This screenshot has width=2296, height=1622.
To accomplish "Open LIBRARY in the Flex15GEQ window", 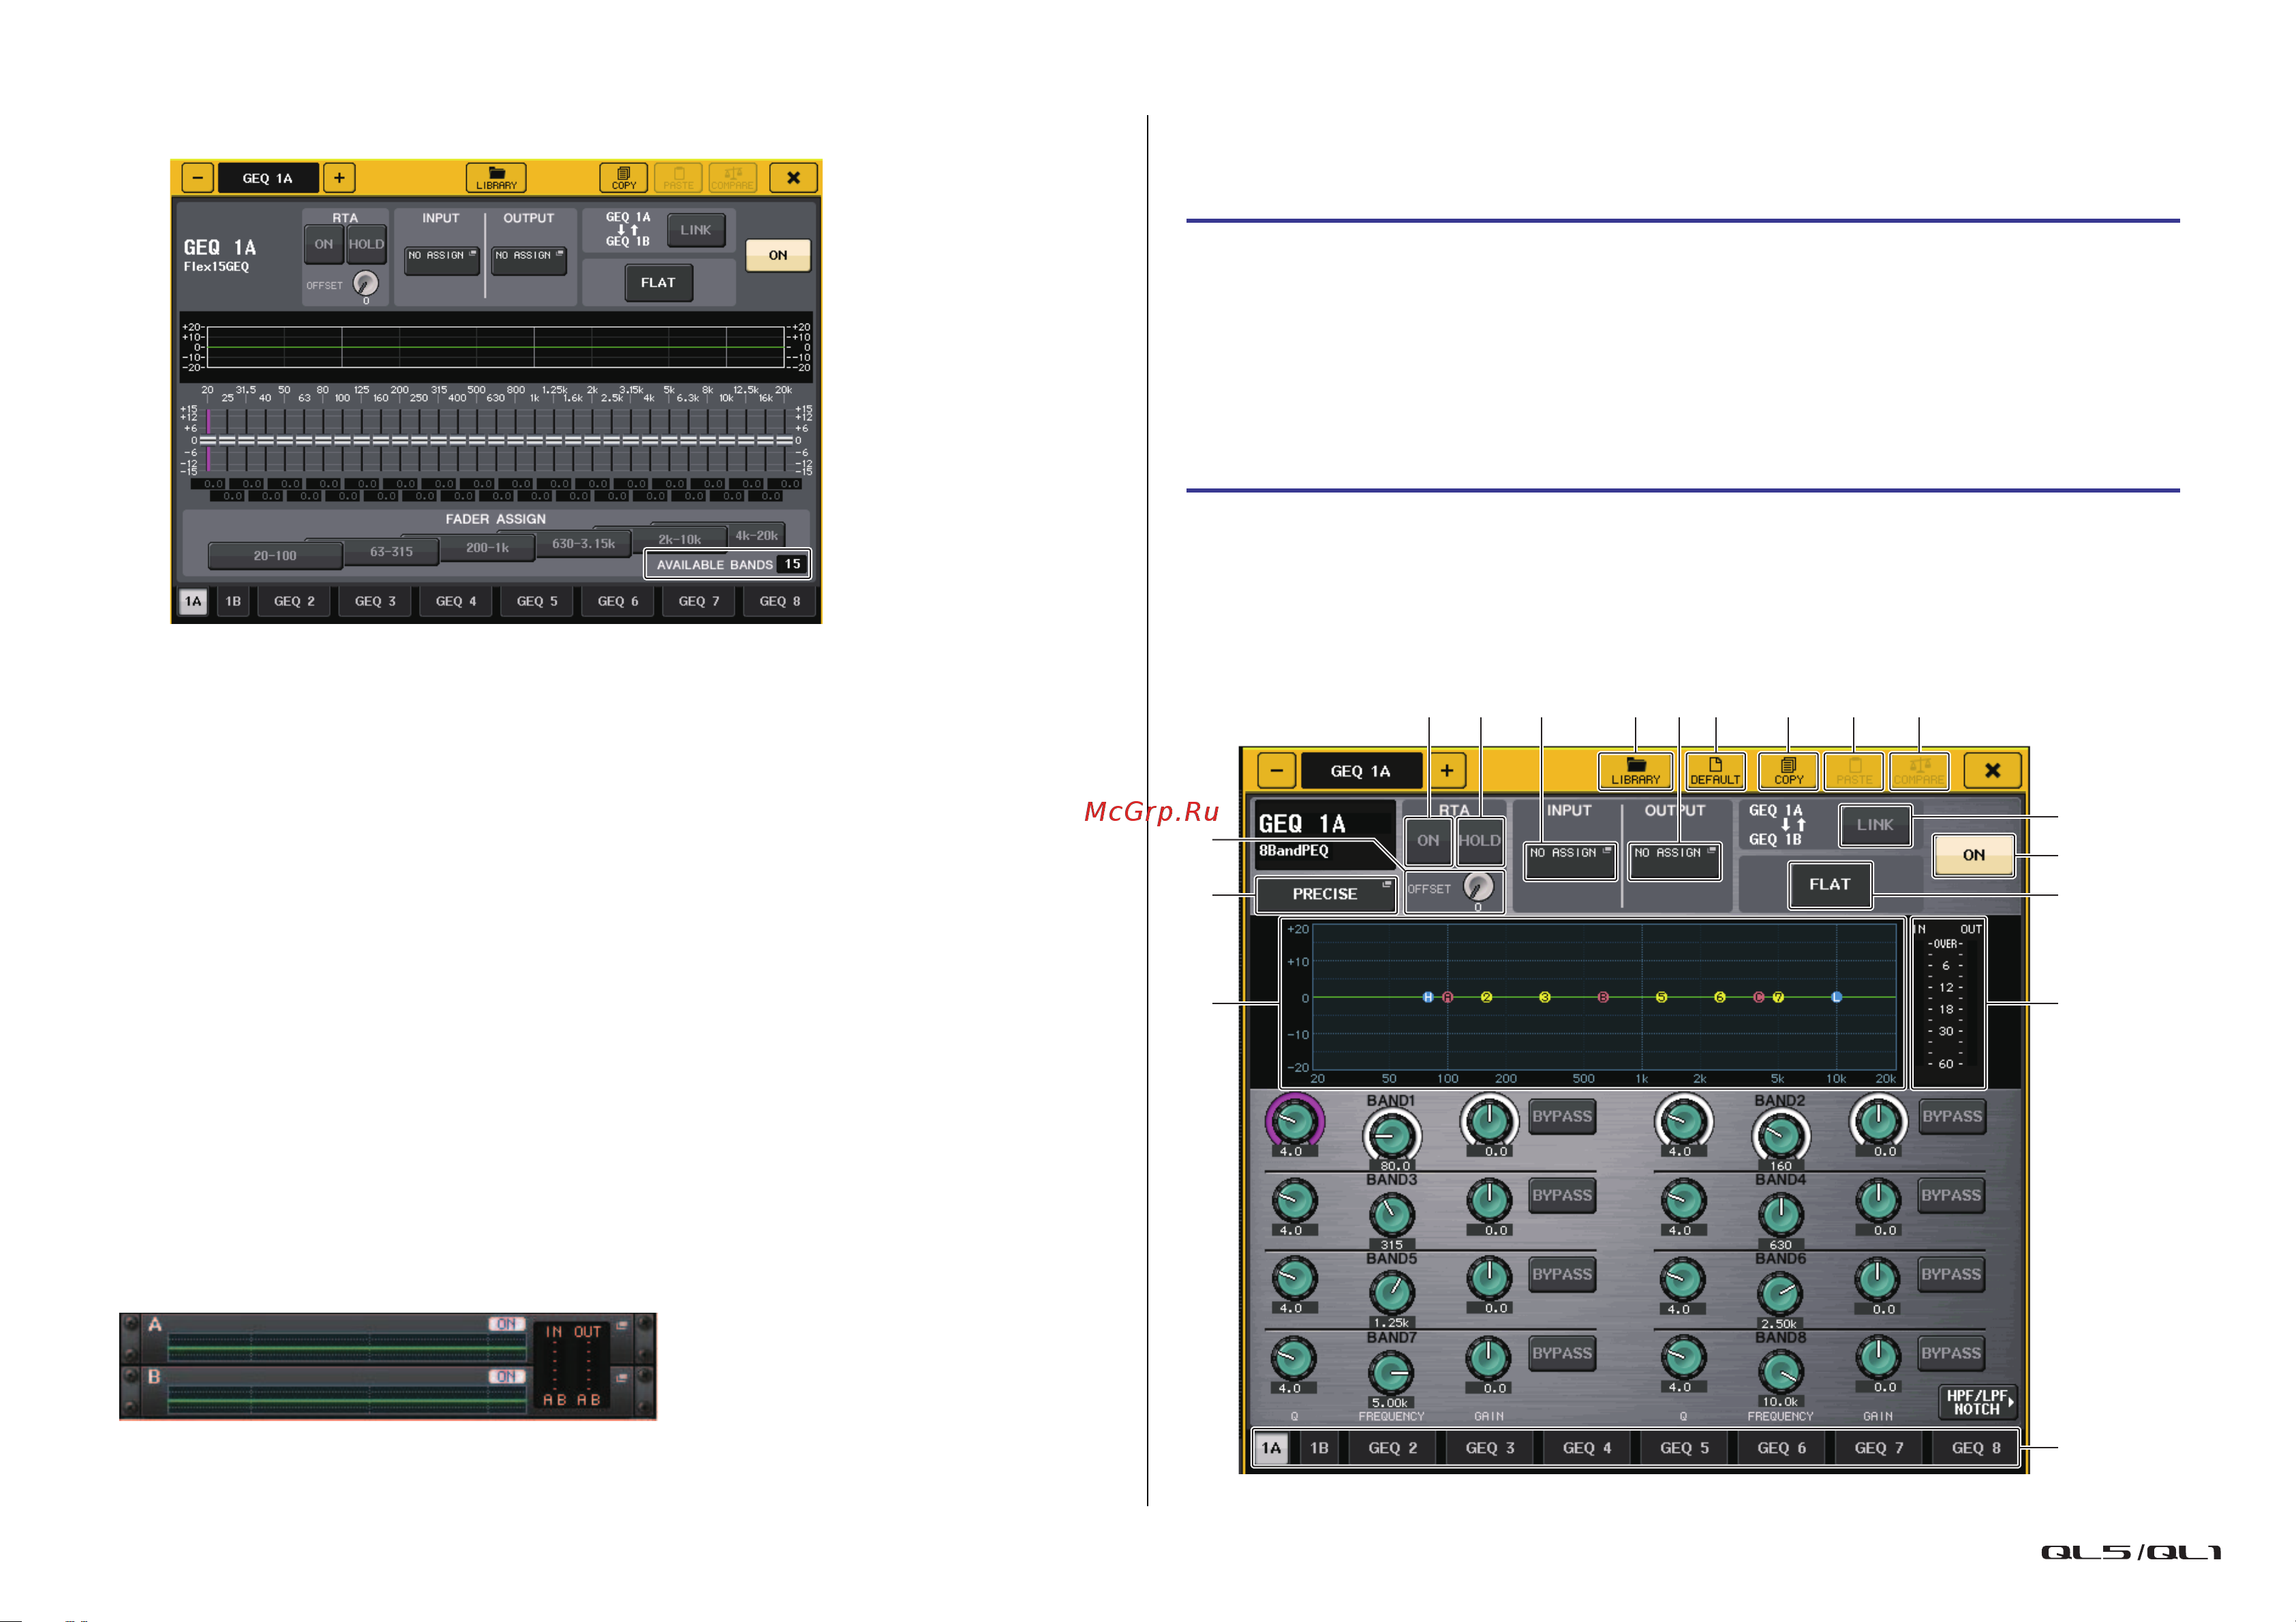I will pos(496,178).
